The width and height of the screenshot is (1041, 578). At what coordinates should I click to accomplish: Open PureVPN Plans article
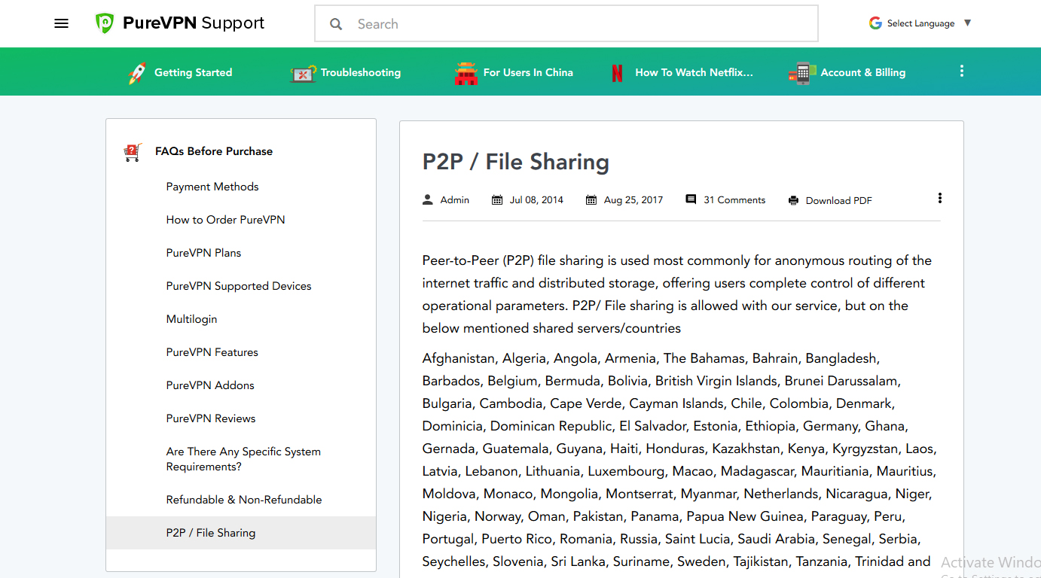[203, 253]
